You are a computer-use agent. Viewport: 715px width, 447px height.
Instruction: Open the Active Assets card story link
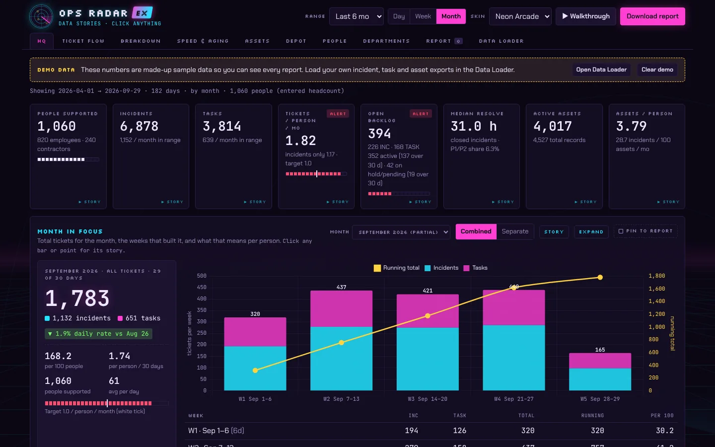586,202
